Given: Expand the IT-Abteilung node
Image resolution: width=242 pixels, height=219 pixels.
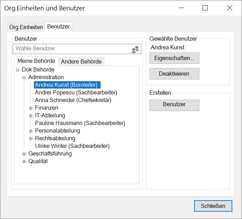Looking at the screenshot, I should [31, 116].
